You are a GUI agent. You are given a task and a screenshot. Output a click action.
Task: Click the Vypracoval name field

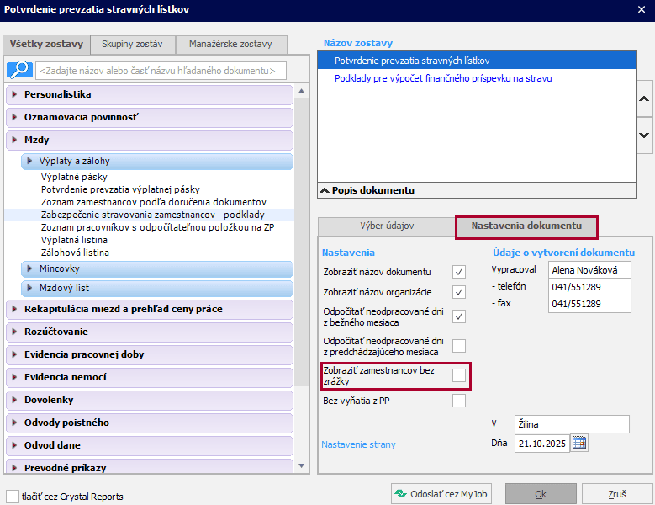(588, 270)
